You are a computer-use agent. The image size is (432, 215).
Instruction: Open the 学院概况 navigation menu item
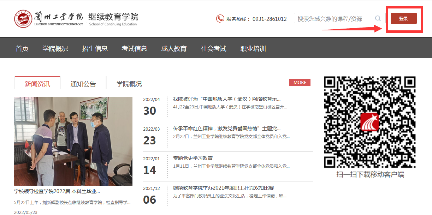[55, 48]
